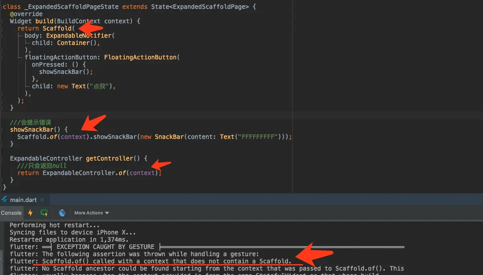Expand the More Actions dropdown

coord(92,213)
